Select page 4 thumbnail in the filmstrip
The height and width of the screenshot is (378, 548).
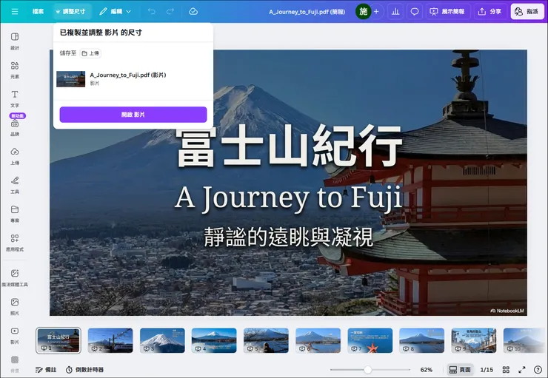pyautogui.click(x=214, y=340)
